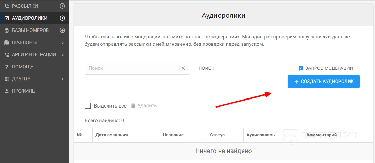
Task: Click the Аудиоролики page heading
Action: point(223,16)
